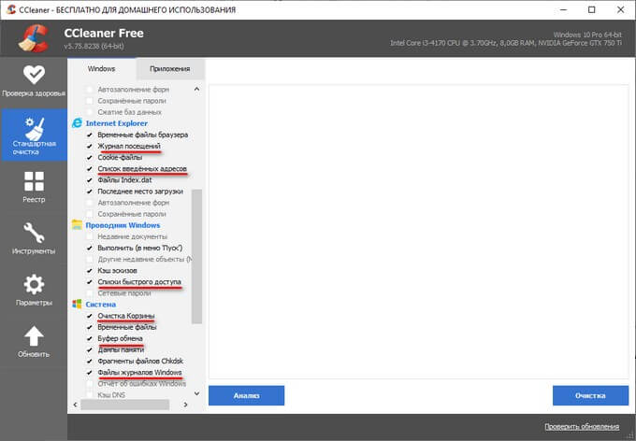
Task: Minimize the CCleaner window
Action: click(563, 9)
